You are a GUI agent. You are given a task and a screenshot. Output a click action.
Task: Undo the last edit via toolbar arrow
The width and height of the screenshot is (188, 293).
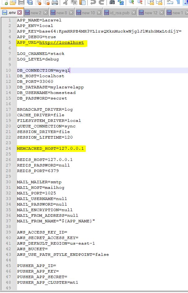pyautogui.click(x=93, y=2)
